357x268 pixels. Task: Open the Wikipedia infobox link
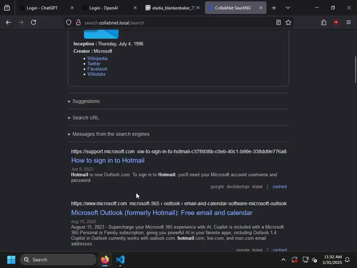point(97,58)
